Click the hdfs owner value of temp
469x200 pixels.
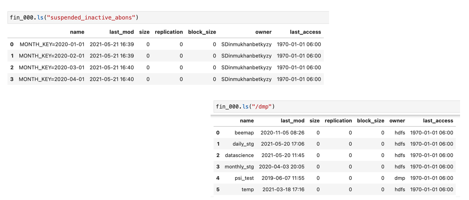[x=400, y=190]
